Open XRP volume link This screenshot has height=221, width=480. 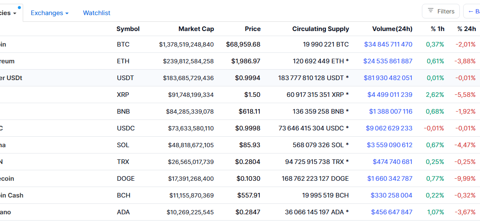coord(390,95)
